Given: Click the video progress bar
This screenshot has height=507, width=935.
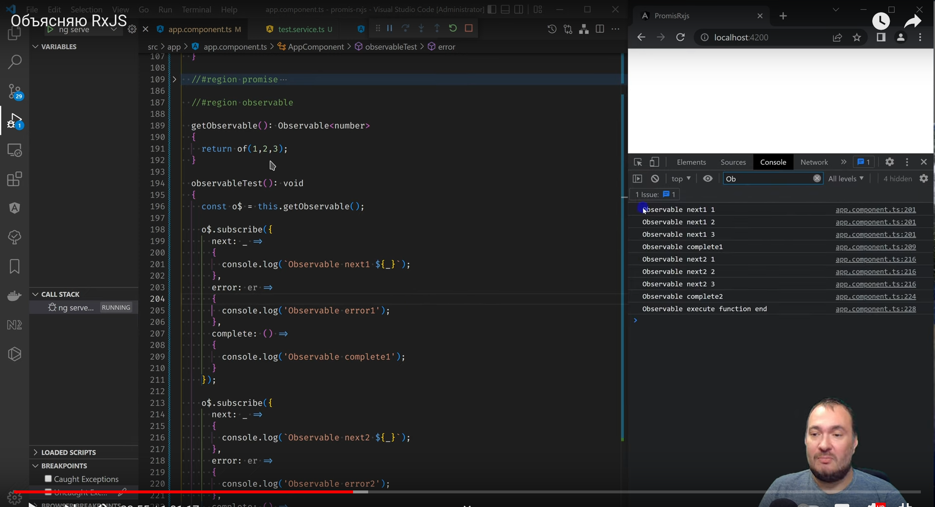Looking at the screenshot, I should pos(467,492).
